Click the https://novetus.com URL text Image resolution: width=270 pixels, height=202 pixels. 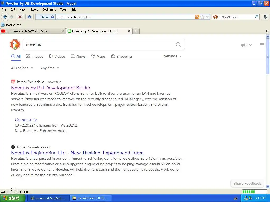33,147
